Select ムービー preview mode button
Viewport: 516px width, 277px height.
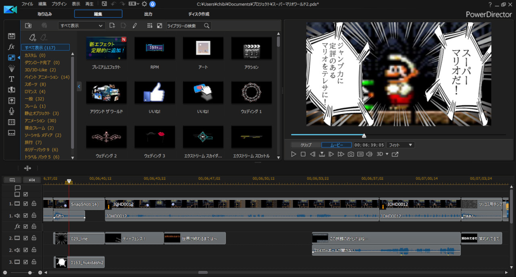pos(337,145)
